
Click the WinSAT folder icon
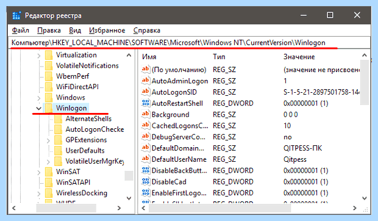coord(49,172)
